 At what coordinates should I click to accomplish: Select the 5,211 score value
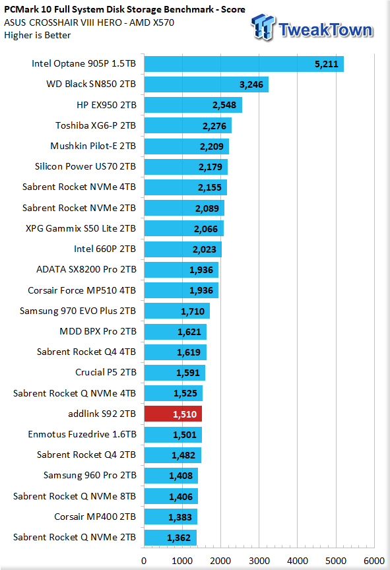[327, 65]
